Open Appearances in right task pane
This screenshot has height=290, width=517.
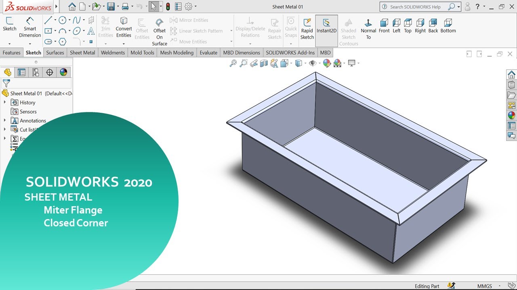[x=511, y=115]
